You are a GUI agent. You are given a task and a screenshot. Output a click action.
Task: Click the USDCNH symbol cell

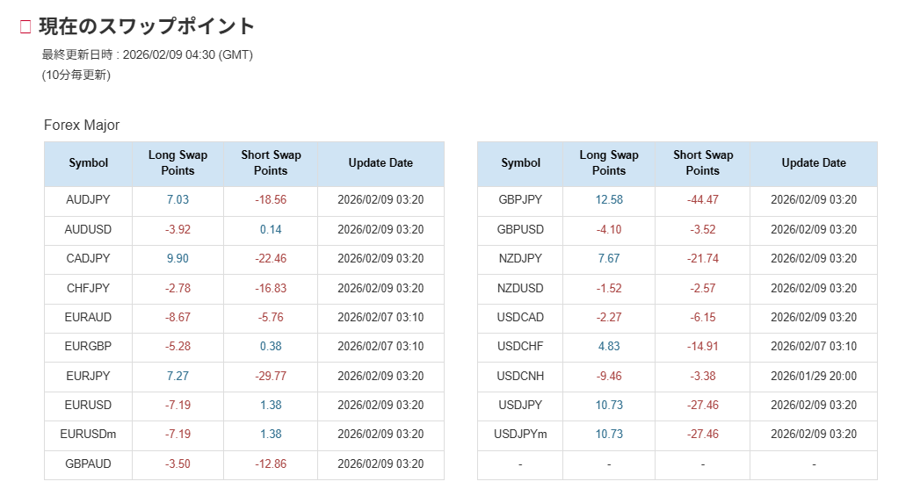pyautogui.click(x=520, y=376)
